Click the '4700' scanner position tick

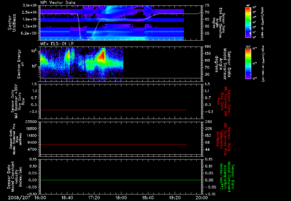(32, 149)
